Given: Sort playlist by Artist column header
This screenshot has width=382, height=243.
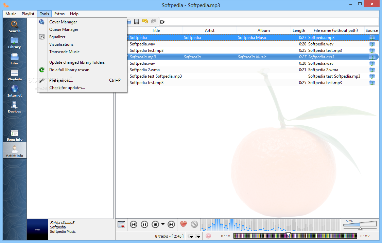Looking at the screenshot, I should point(209,31).
